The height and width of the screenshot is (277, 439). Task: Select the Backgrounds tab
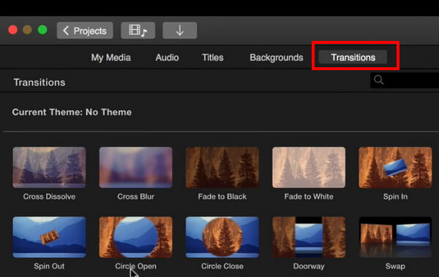pyautogui.click(x=277, y=58)
